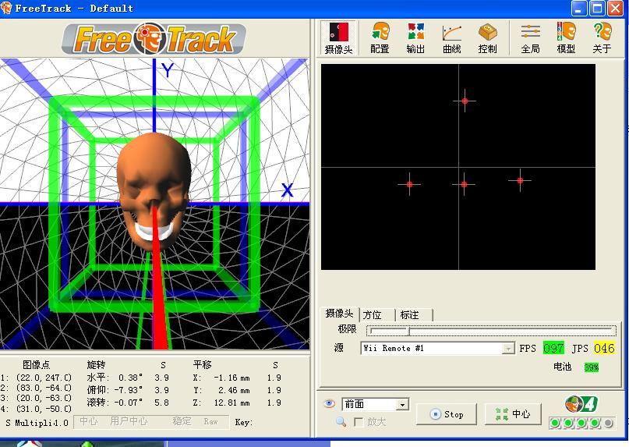
Task: Expand the 前面 view dropdown
Action: [x=402, y=404]
